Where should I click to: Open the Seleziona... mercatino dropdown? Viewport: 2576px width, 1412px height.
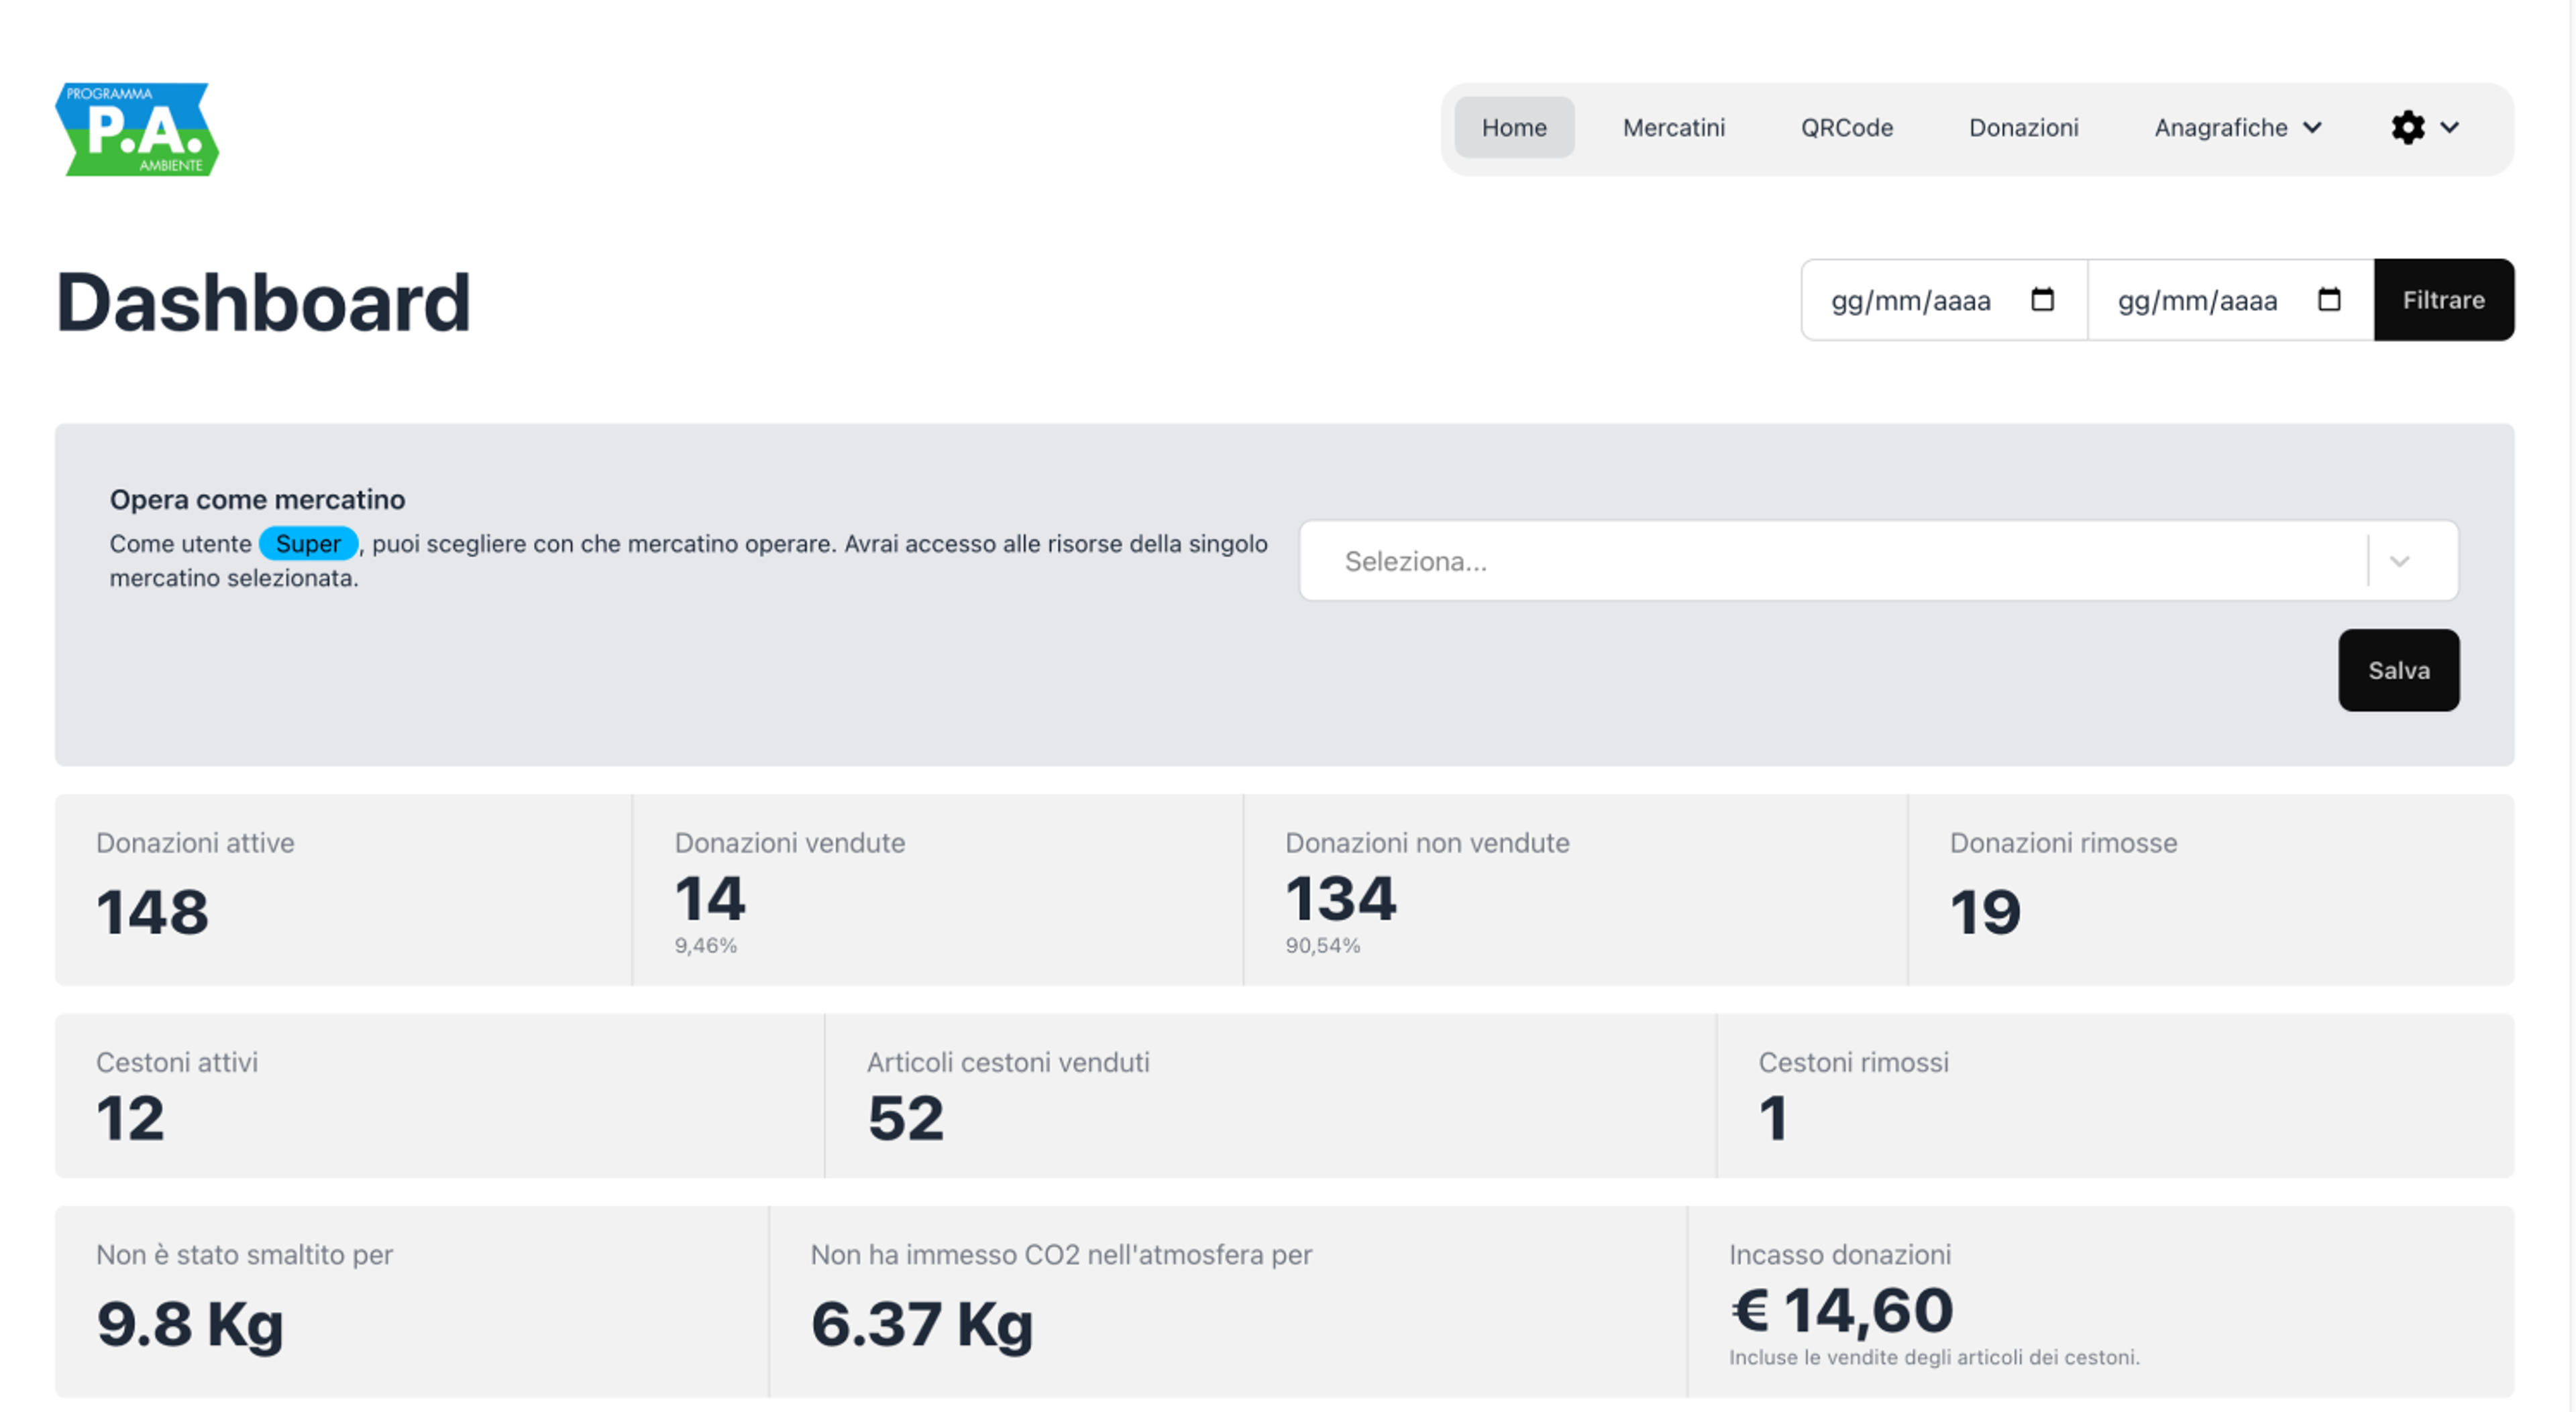pos(1878,561)
